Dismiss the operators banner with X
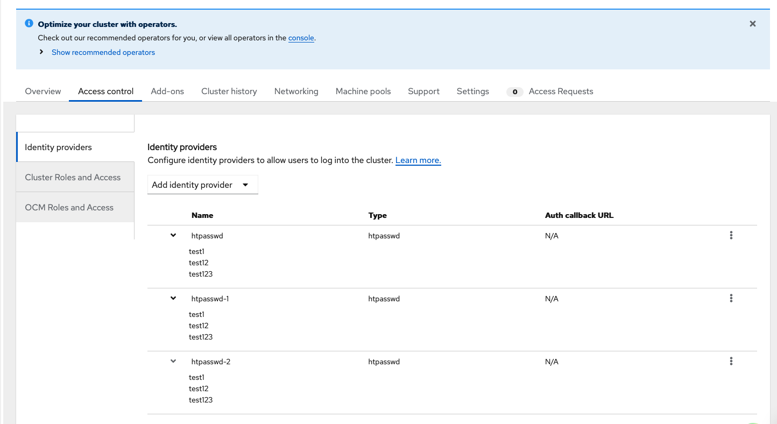777x424 pixels. coord(752,24)
